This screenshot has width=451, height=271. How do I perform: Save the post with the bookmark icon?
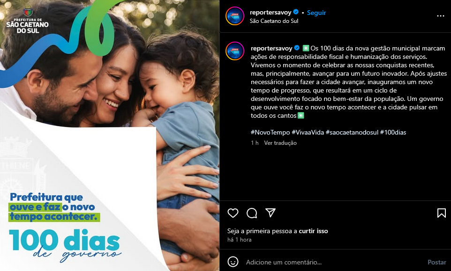pos(441,213)
